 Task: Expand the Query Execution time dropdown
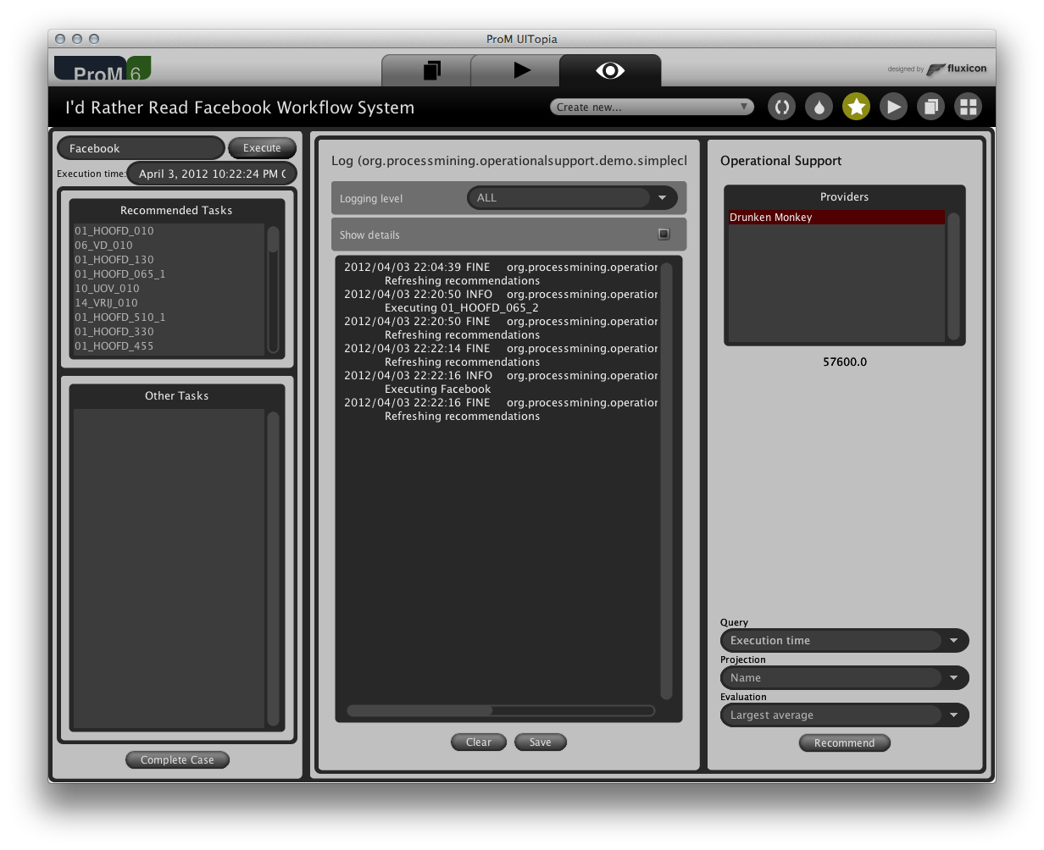pos(844,641)
